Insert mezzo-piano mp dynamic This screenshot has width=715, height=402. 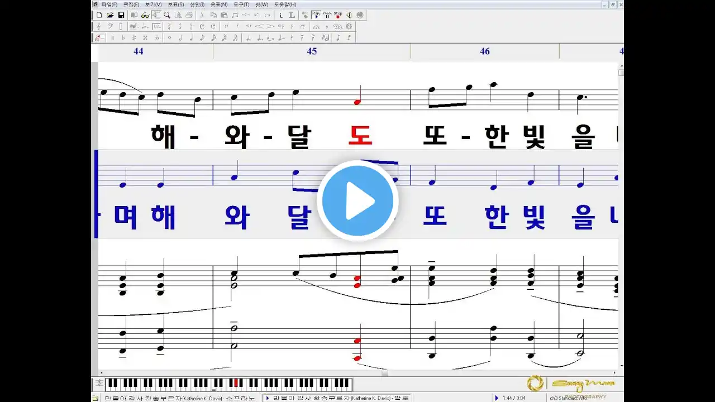[281, 26]
